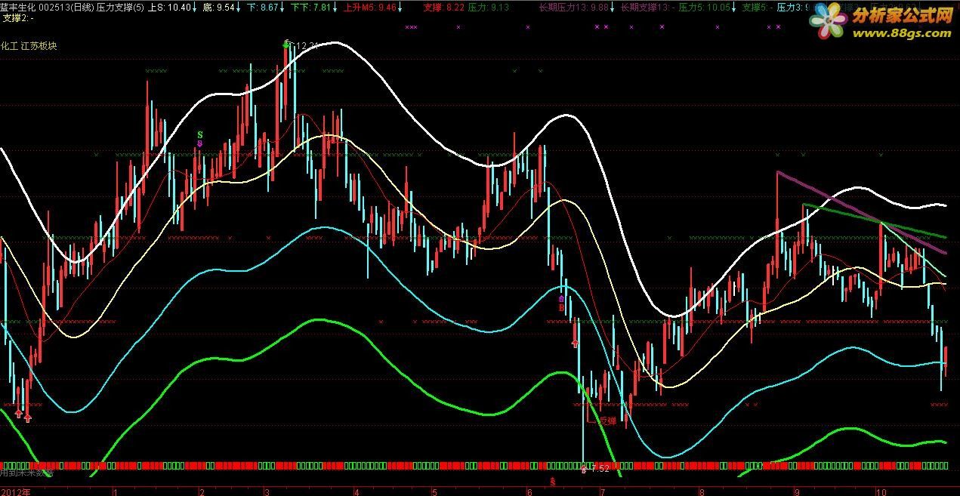The width and height of the screenshot is (960, 496).
Task: Click the 7.52 low price label
Action: (x=600, y=469)
